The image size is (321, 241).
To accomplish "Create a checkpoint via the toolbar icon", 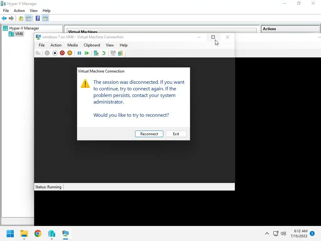I will tap(96, 53).
